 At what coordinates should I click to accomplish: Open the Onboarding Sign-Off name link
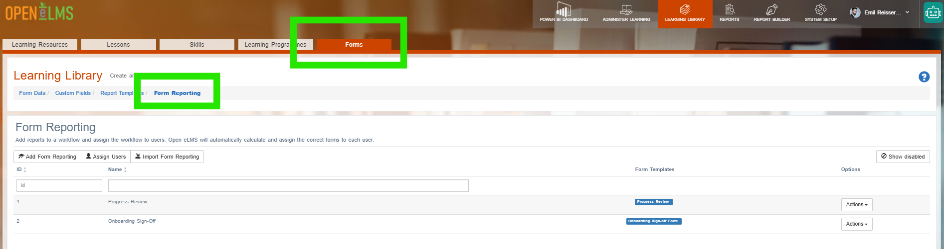(x=132, y=221)
